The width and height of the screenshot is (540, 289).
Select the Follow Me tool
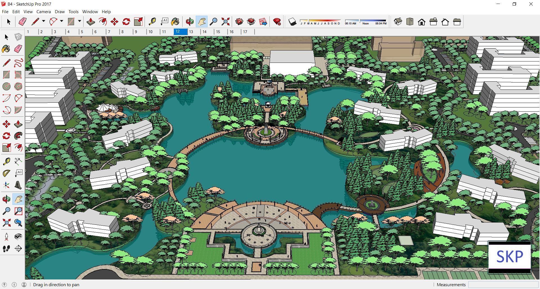click(x=18, y=136)
